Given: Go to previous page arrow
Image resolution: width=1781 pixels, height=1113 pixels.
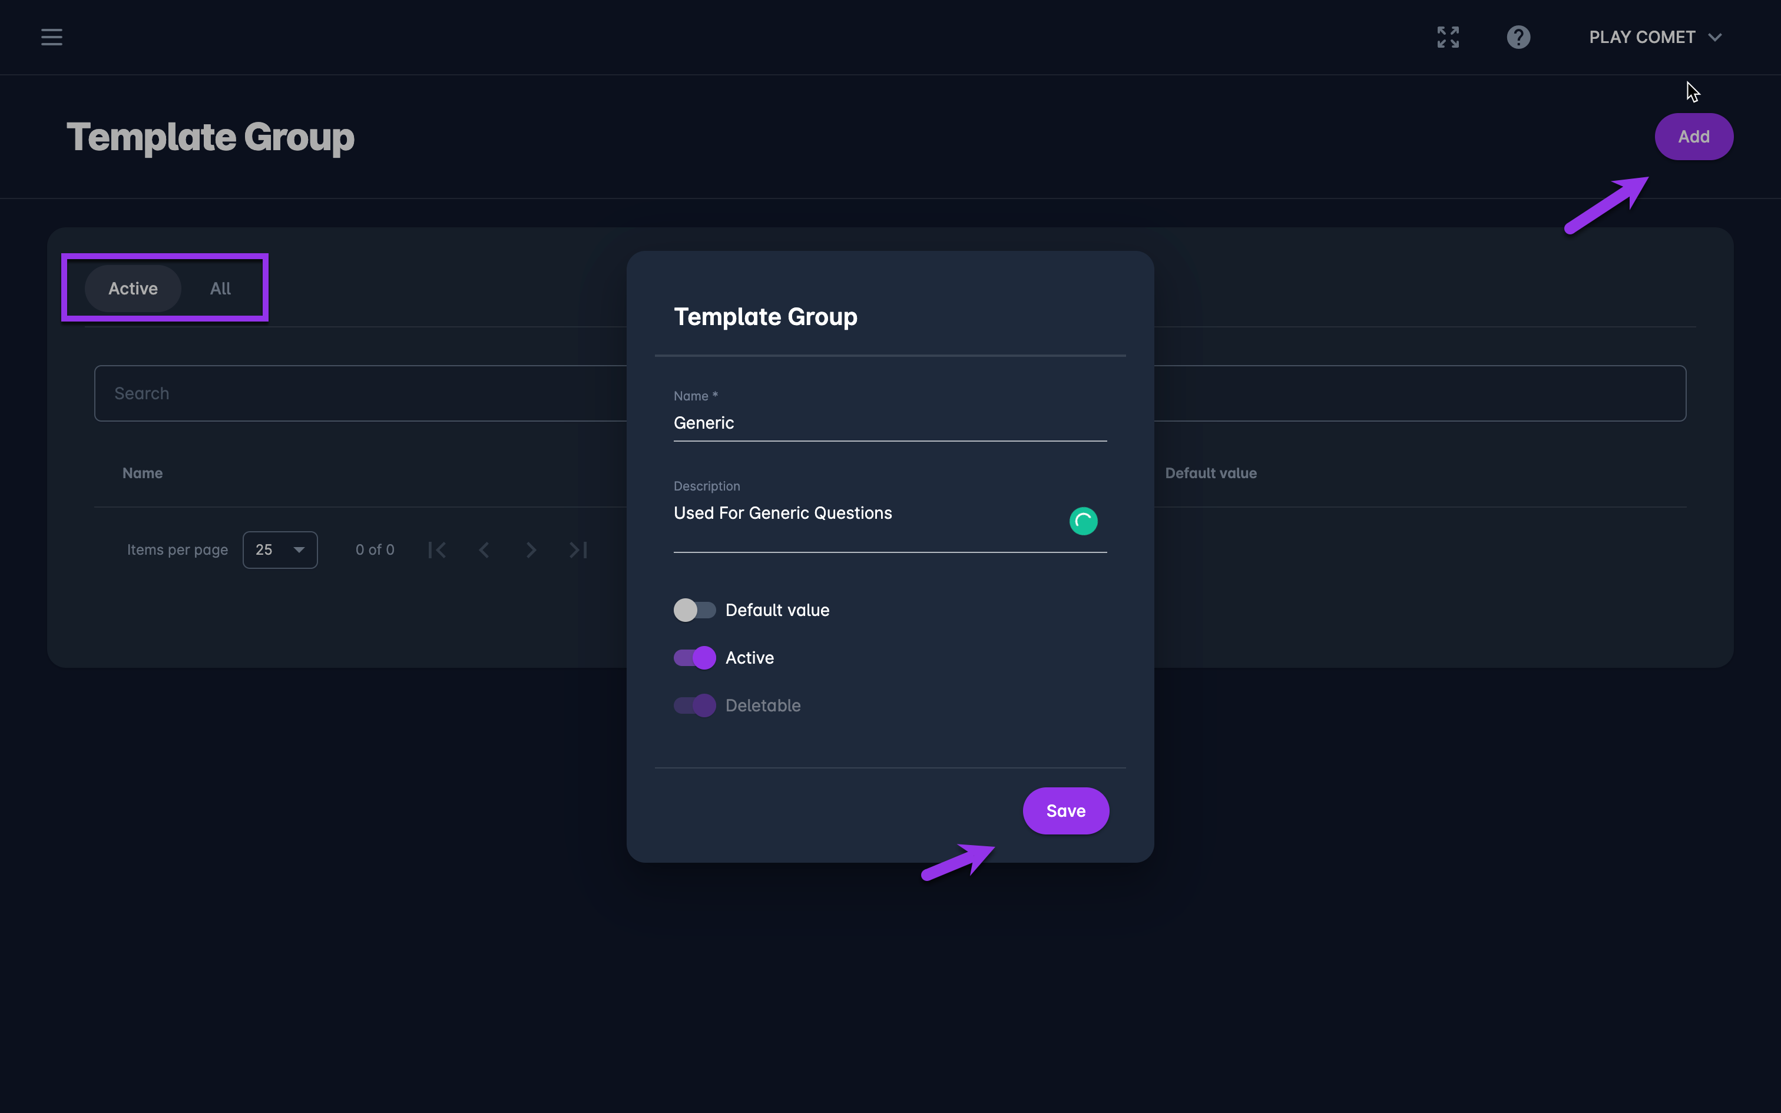Looking at the screenshot, I should (484, 550).
